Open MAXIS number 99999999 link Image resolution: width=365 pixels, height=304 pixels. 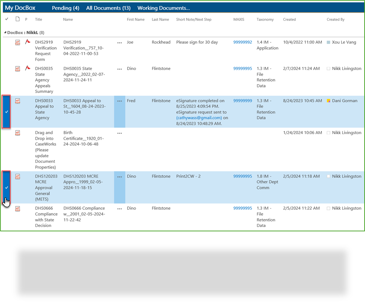coord(242,101)
